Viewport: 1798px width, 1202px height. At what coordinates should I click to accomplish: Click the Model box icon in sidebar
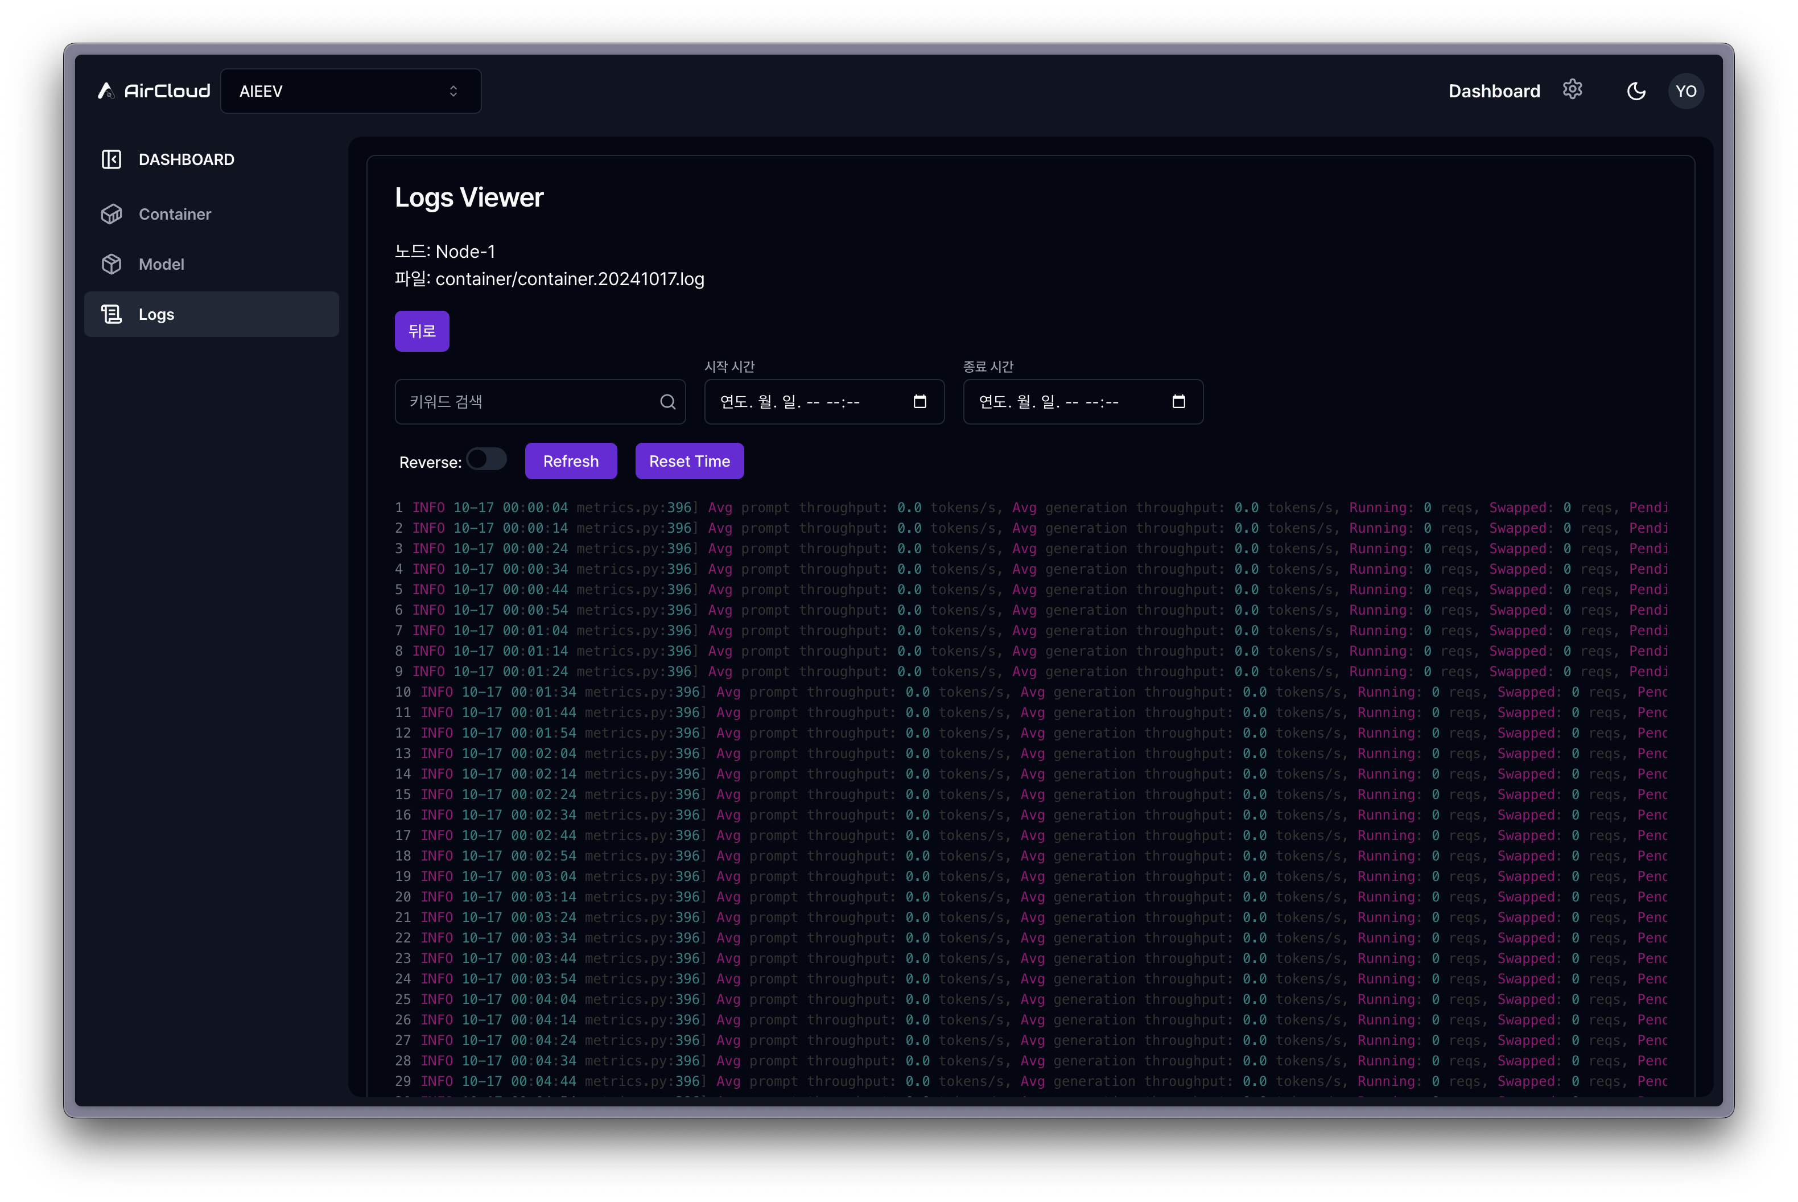point(112,264)
